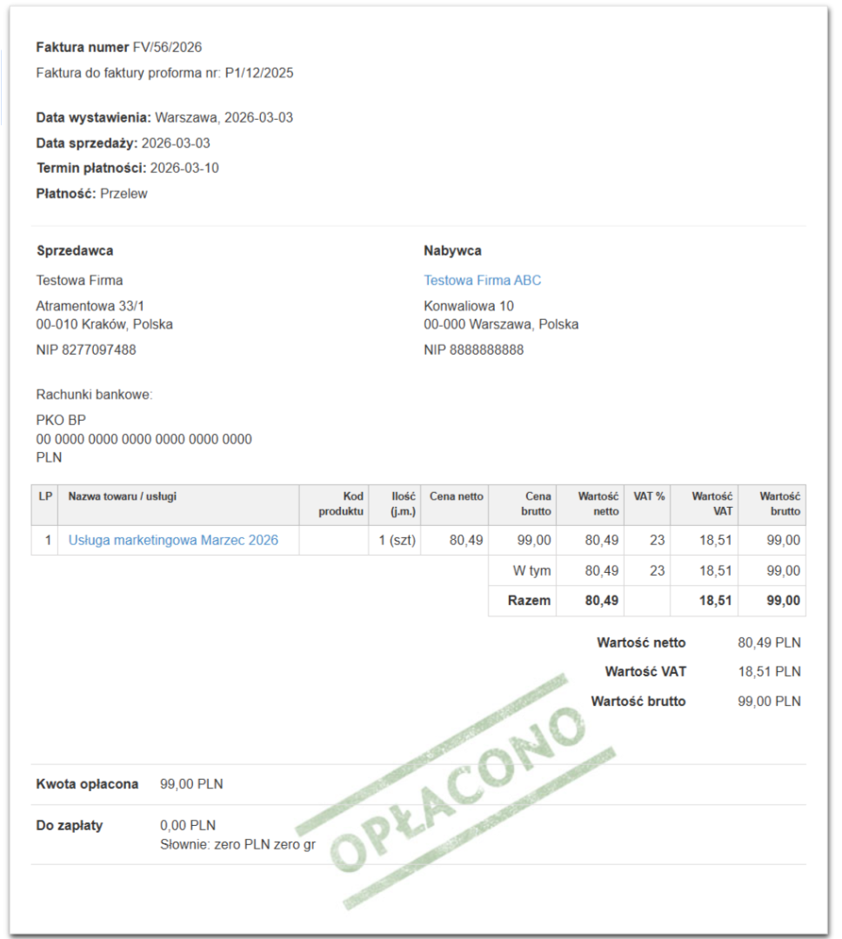Screen dimensions: 842x939
Task: Click the VAT % column header
Action: [649, 496]
